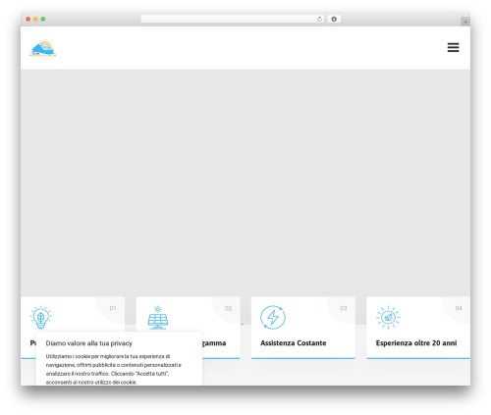Click the solar panel icon

pyautogui.click(x=158, y=317)
